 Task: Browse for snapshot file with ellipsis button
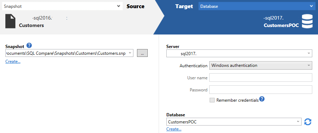point(142,53)
